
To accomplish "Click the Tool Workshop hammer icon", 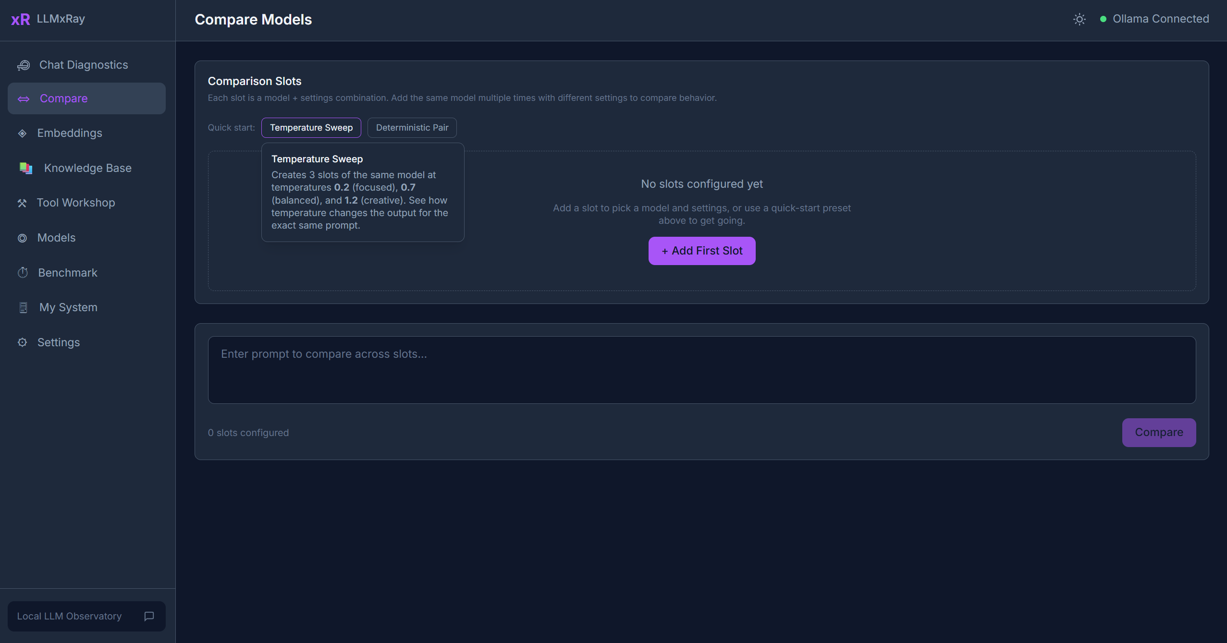I will point(22,203).
